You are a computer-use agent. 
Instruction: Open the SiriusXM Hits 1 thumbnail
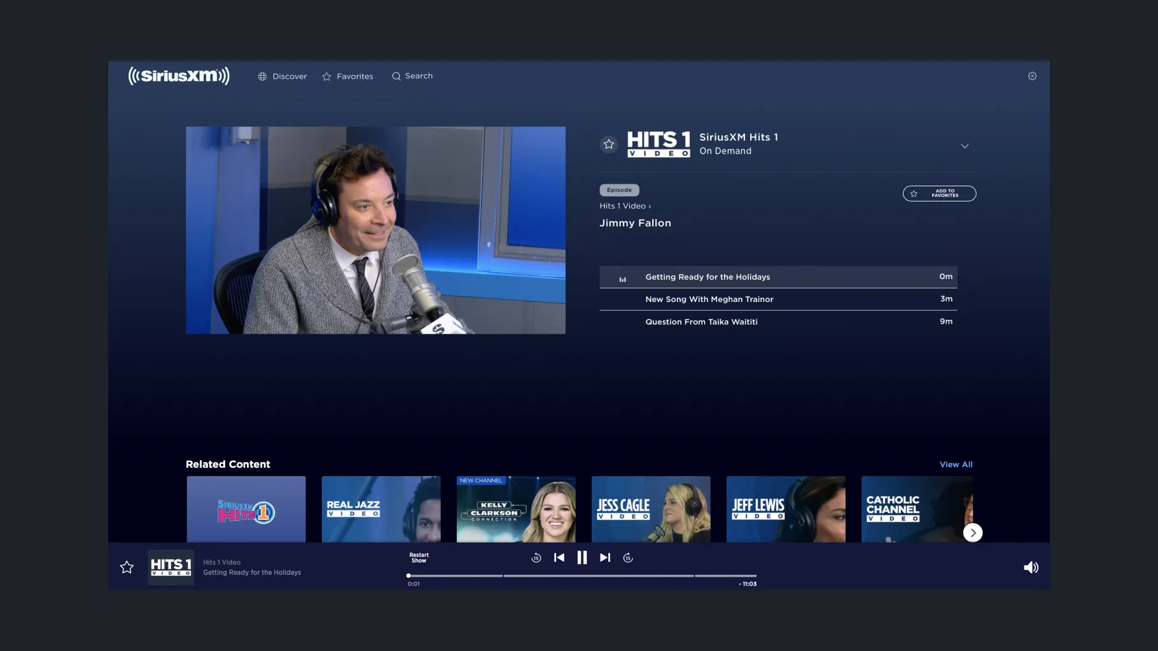tap(246, 509)
